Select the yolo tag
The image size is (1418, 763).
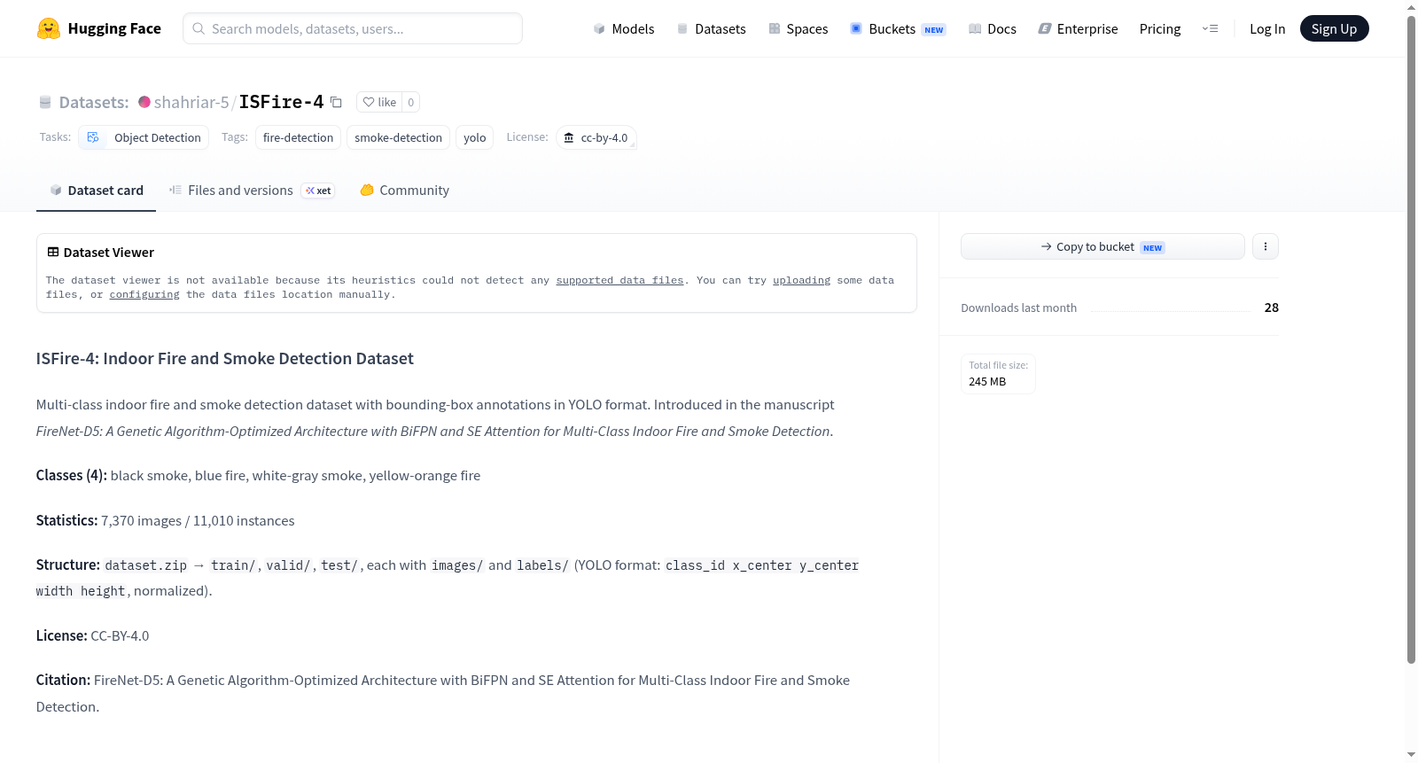click(474, 137)
